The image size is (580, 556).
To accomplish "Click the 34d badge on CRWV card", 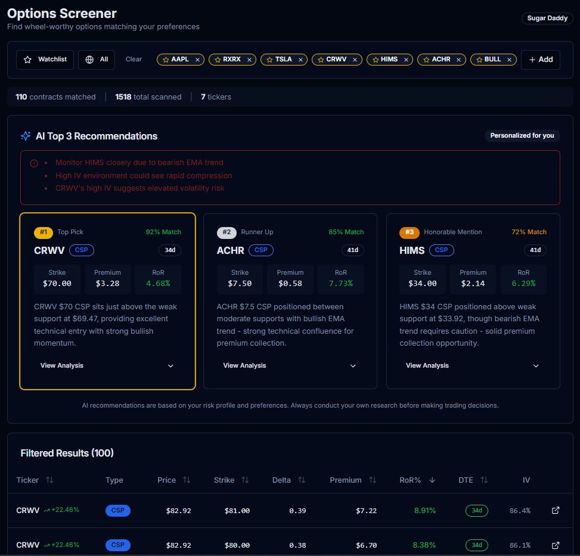I will point(170,250).
